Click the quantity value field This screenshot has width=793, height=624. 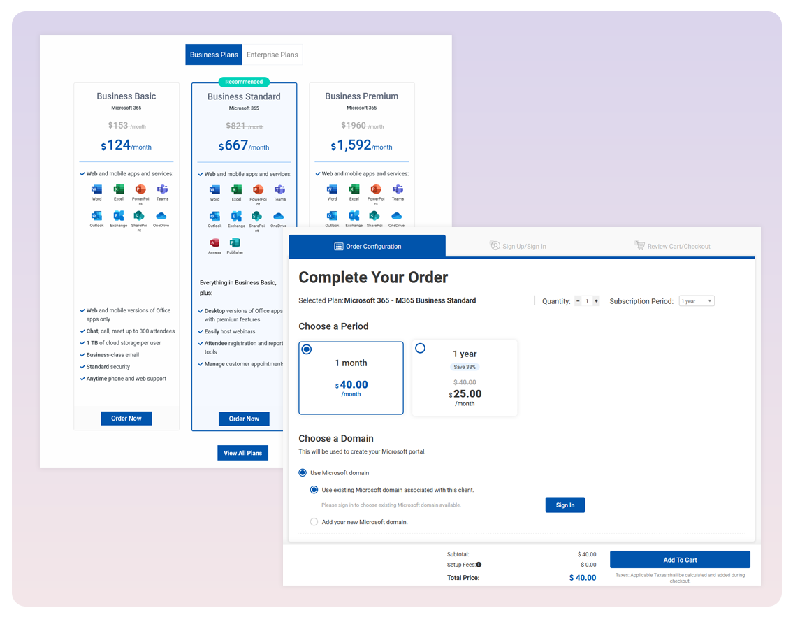587,301
